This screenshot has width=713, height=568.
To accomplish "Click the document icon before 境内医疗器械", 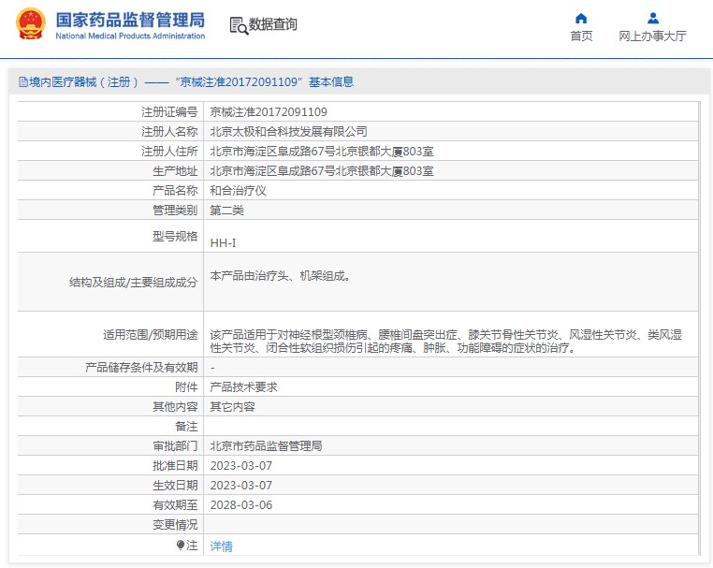I will click(22, 81).
